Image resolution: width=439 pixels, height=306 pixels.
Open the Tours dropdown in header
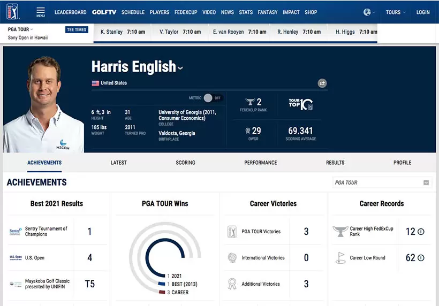click(x=396, y=12)
